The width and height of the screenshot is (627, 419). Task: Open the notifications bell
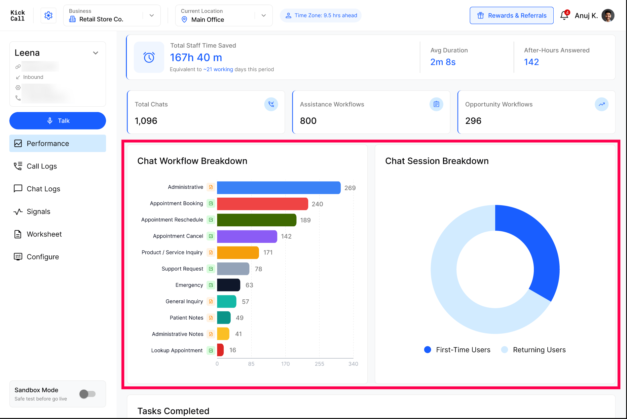tap(564, 16)
